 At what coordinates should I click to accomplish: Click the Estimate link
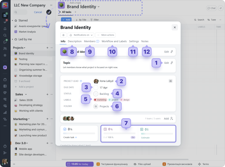145,138
